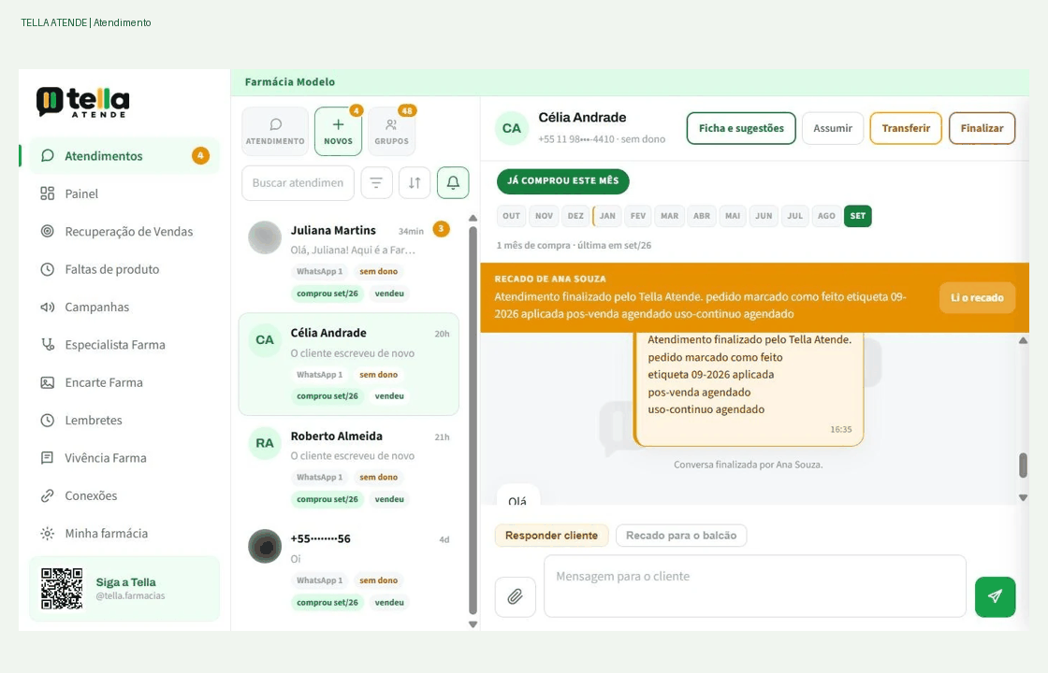1048x673 pixels.
Task: Select the OUT month chip
Action: pos(511,216)
